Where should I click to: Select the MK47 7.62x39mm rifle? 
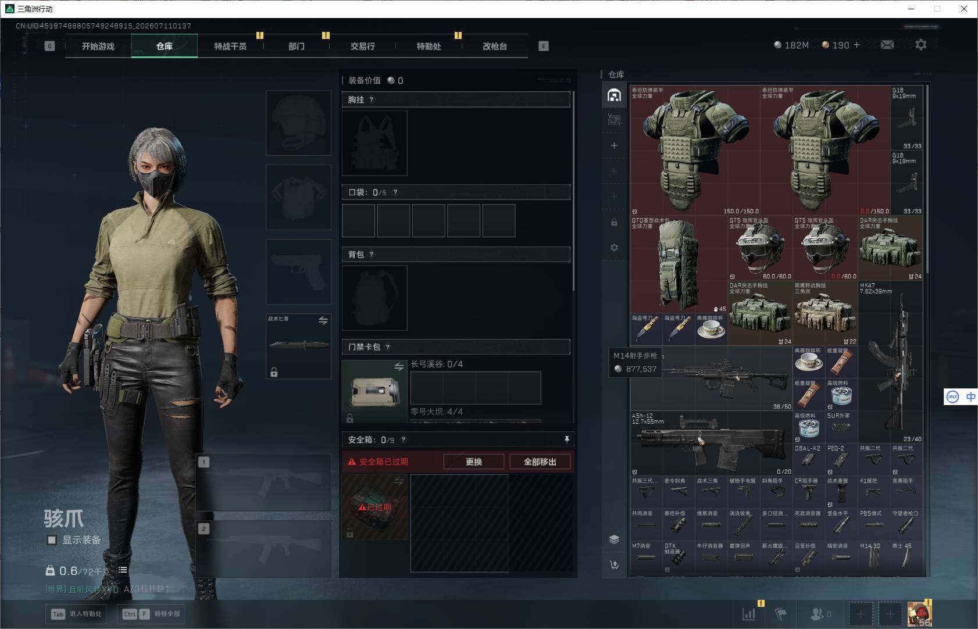890,362
